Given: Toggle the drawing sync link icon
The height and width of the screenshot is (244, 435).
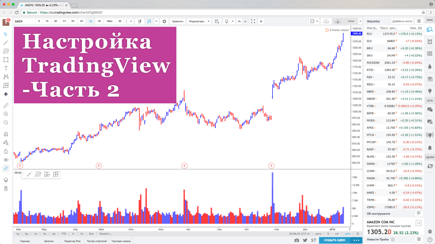Looking at the screenshot, I should point(6,168).
